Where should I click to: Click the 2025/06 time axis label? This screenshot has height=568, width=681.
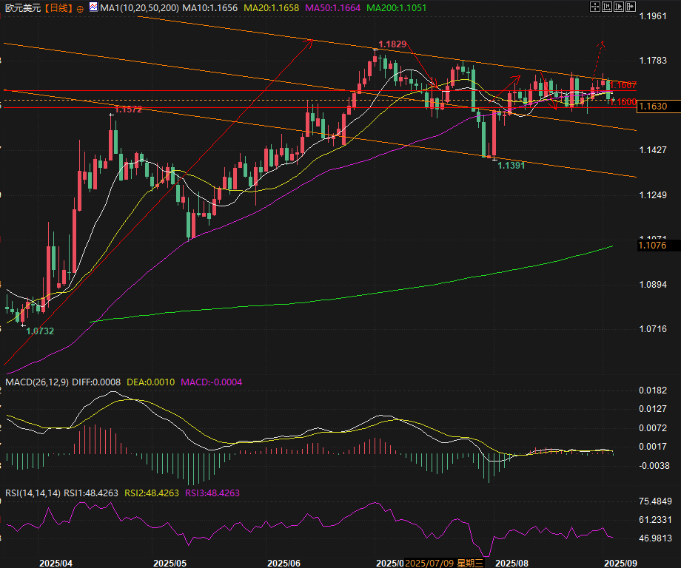click(284, 564)
